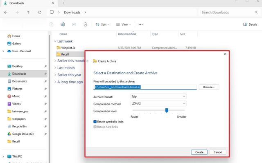262x163 pixels.
Task: Go up one folder level
Action: point(28,12)
